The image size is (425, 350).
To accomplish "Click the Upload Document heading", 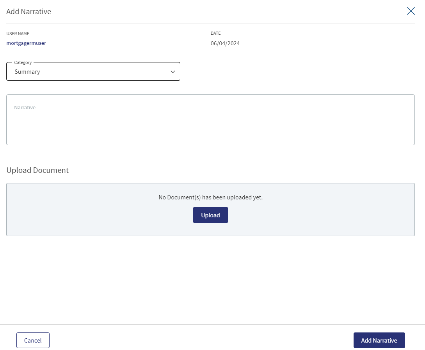I will (38, 170).
